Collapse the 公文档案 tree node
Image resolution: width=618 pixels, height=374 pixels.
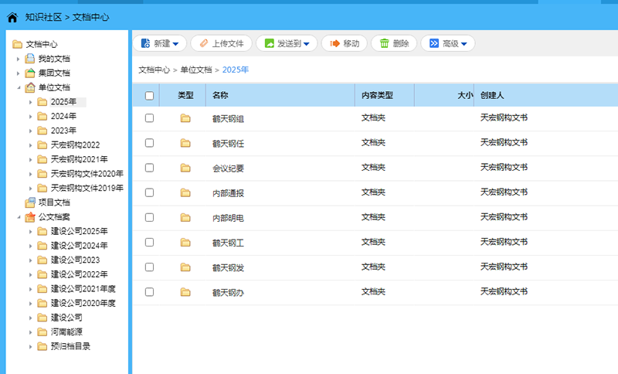[18, 217]
